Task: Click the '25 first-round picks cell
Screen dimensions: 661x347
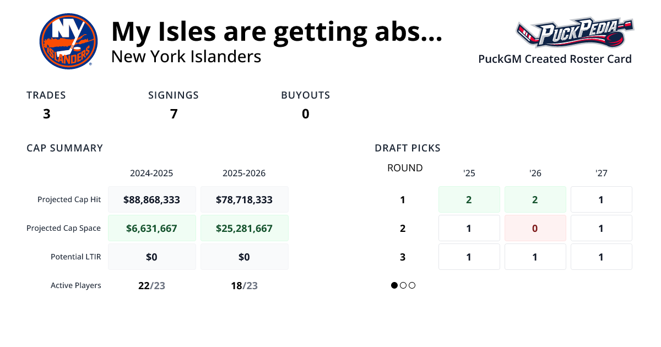Action: (x=469, y=199)
